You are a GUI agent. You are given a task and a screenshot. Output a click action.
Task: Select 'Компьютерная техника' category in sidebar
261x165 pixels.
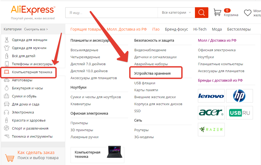point(32,72)
